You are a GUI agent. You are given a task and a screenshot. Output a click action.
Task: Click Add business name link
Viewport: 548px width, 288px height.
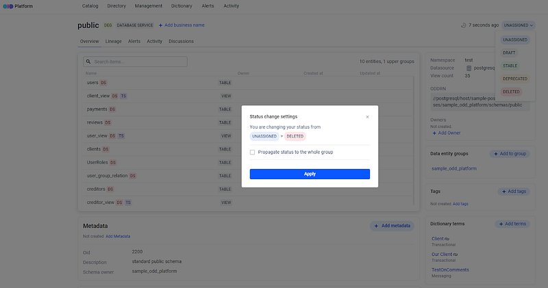182,25
